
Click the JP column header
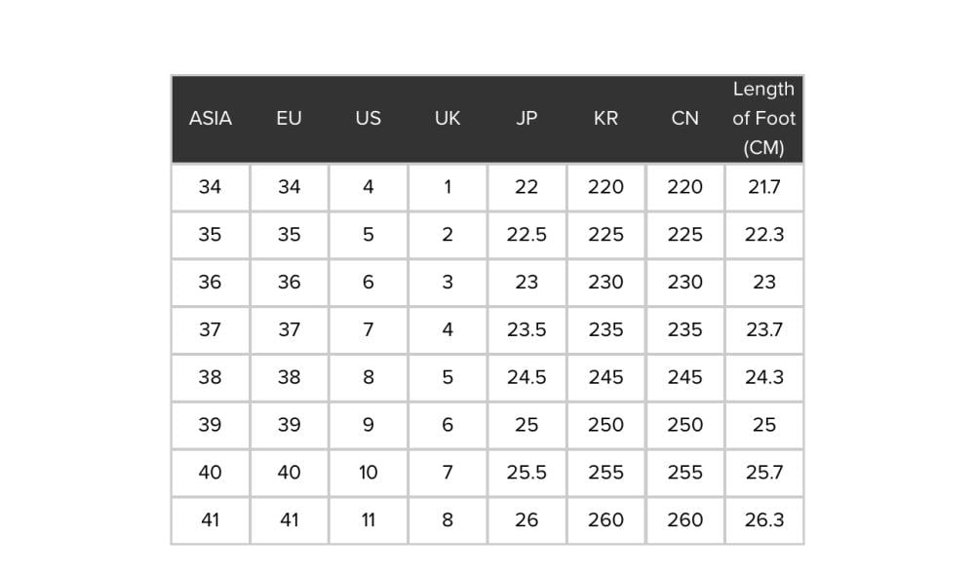526,118
